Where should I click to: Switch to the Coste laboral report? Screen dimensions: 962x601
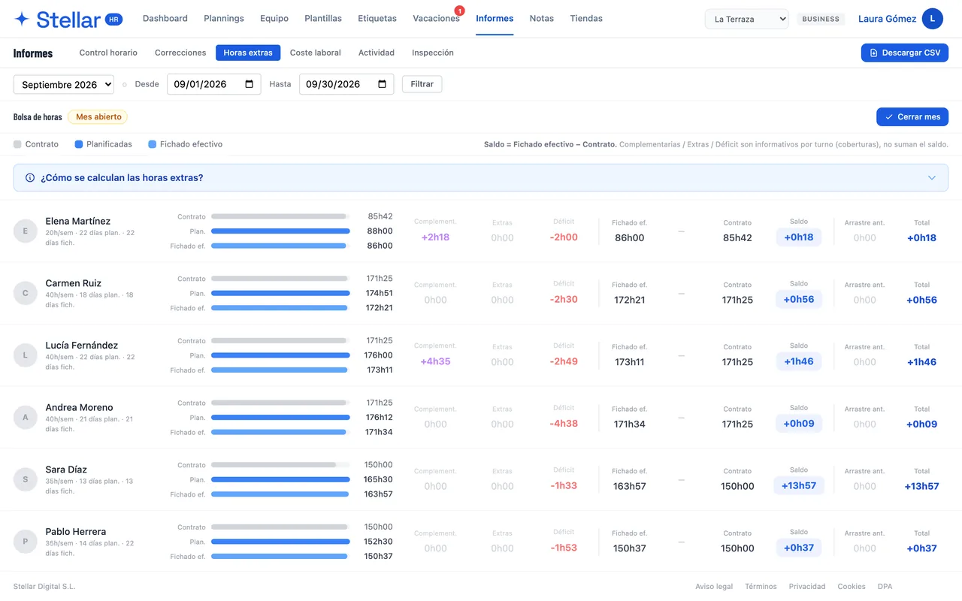pos(316,53)
